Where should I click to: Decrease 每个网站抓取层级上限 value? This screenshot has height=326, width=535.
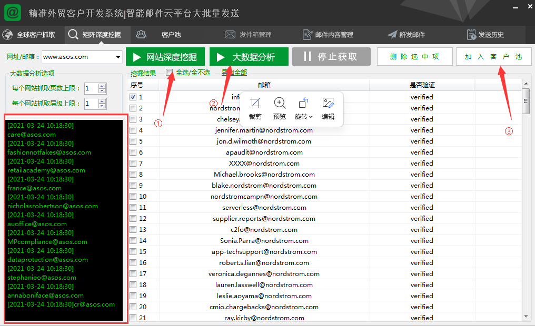tap(102, 106)
